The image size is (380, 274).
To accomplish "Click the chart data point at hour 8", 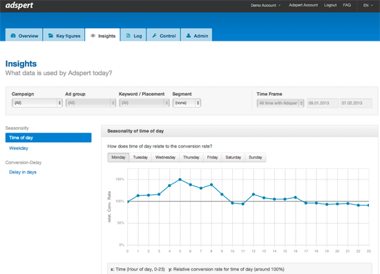I will [211, 185].
